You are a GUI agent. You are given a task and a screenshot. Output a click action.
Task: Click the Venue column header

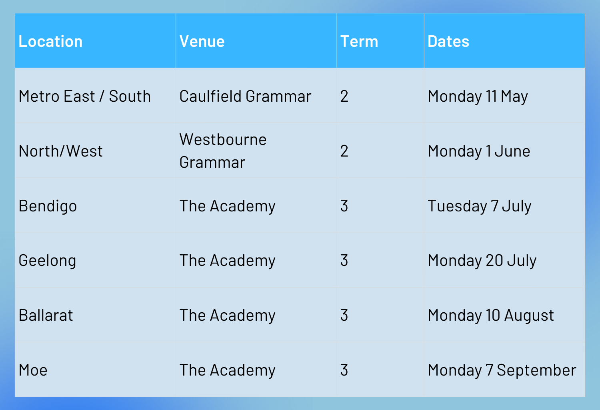[x=202, y=42]
